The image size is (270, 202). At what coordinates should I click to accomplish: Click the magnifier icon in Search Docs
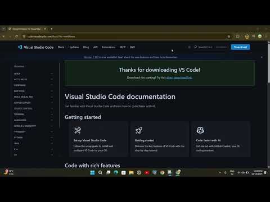[x=196, y=47]
